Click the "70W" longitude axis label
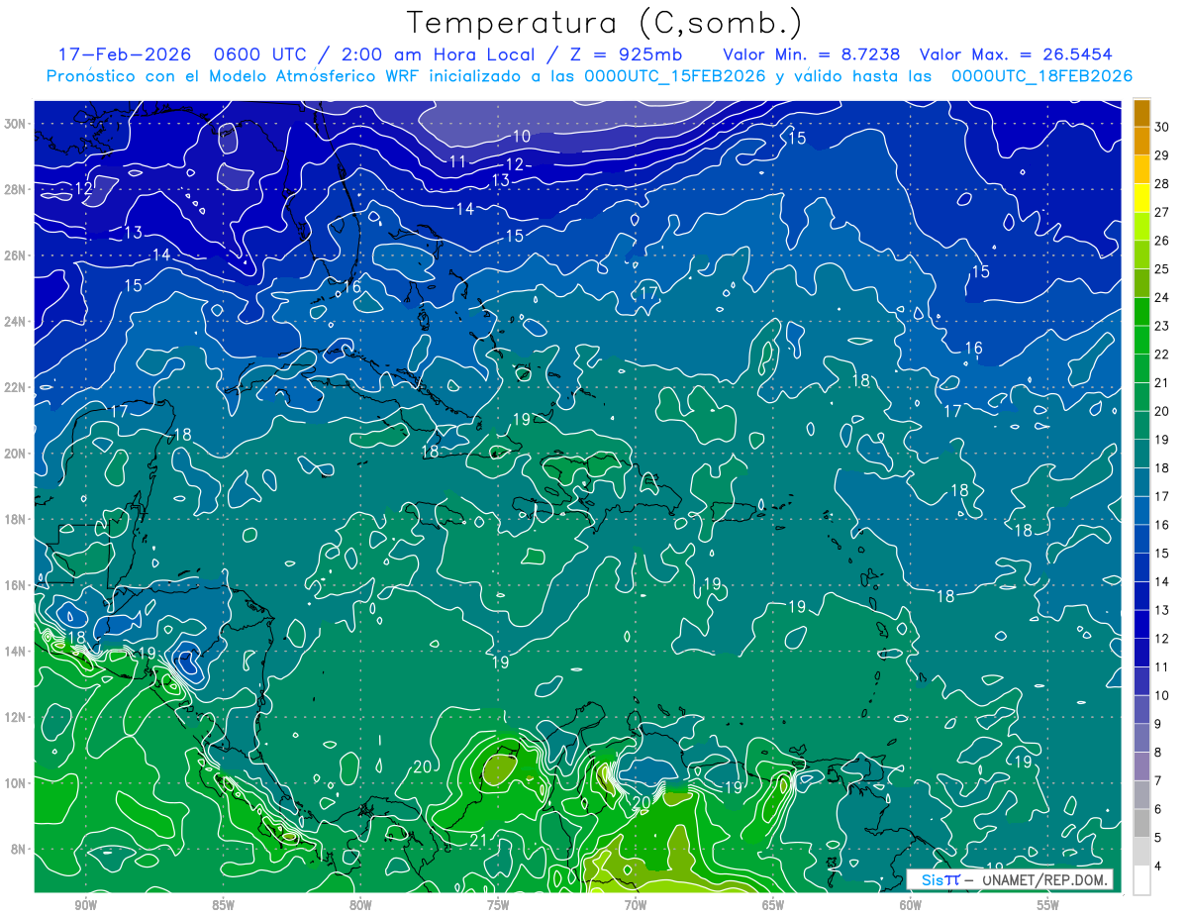The height and width of the screenshot is (918, 1188). click(636, 904)
